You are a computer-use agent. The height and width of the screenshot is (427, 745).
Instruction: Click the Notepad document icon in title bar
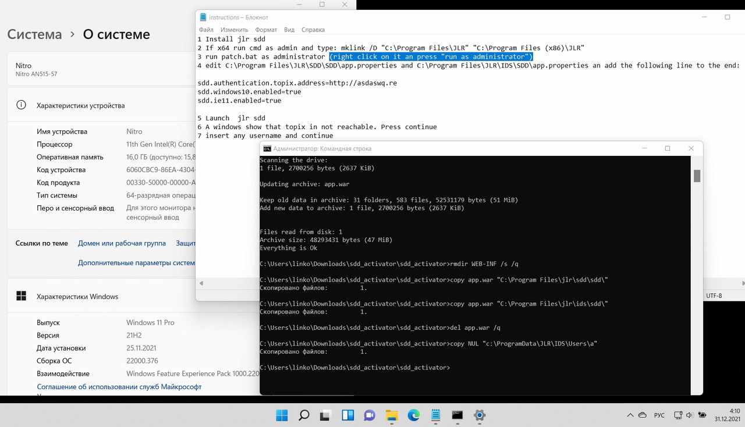203,17
